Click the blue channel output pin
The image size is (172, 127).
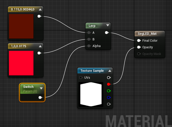click(x=109, y=98)
